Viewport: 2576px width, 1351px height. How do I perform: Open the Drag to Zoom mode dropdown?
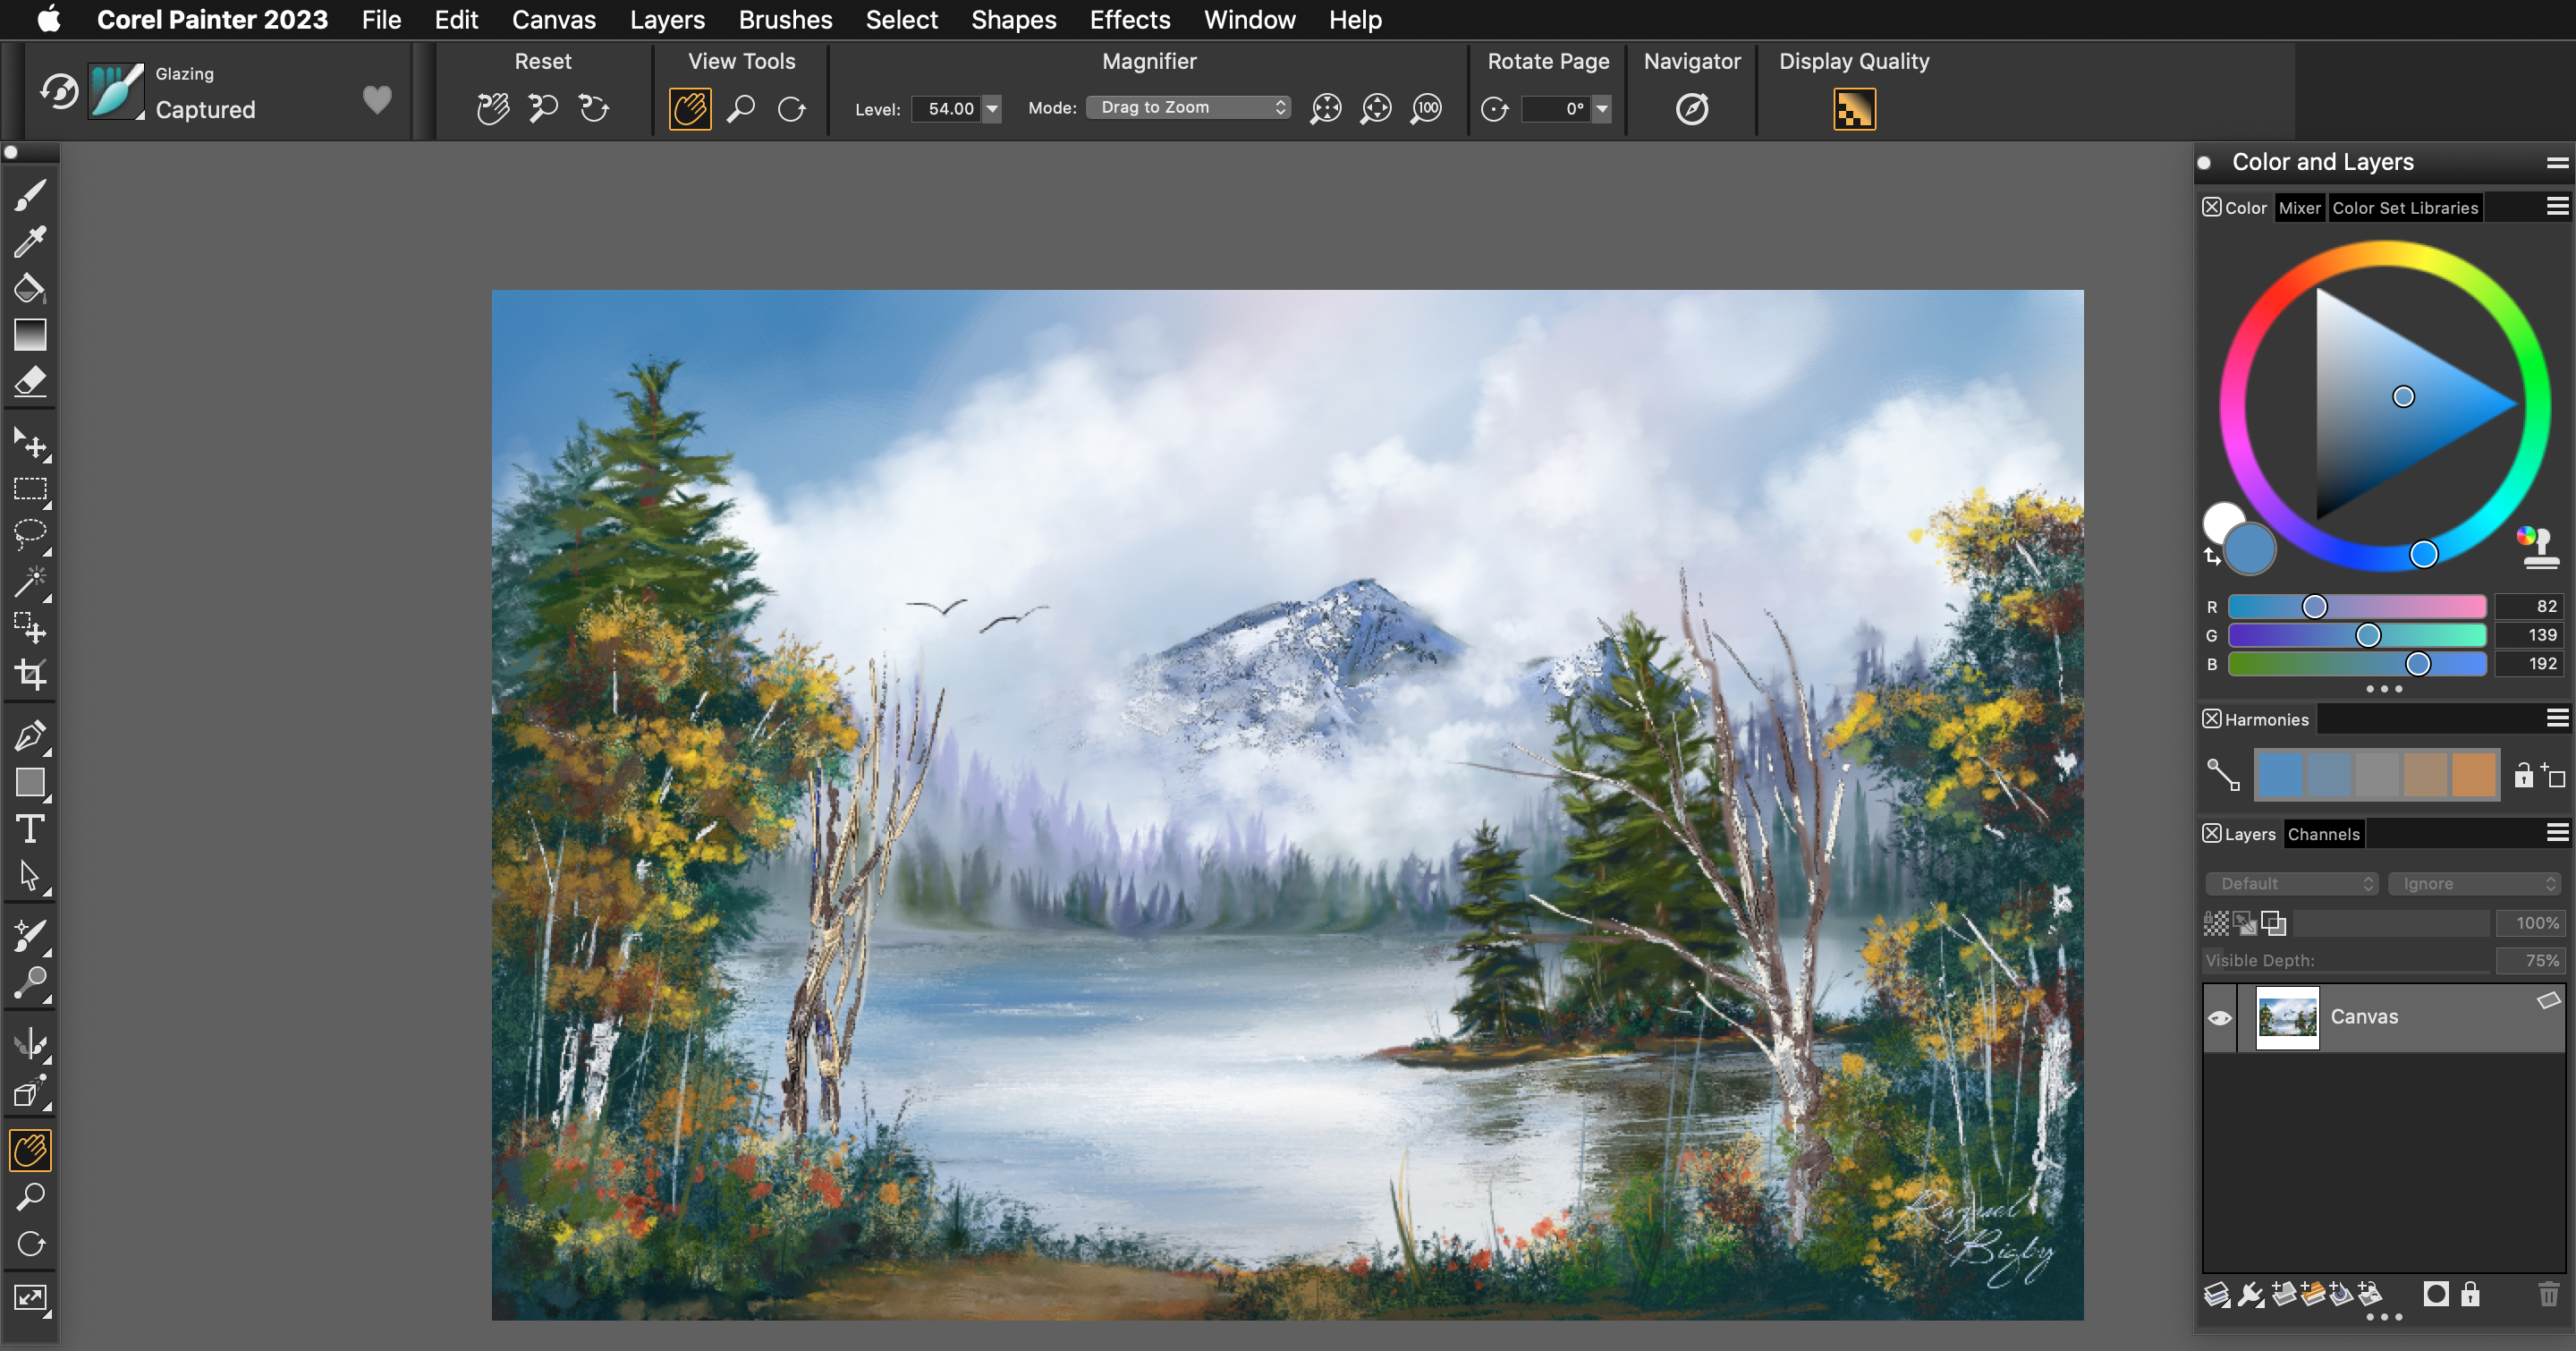tap(1189, 108)
